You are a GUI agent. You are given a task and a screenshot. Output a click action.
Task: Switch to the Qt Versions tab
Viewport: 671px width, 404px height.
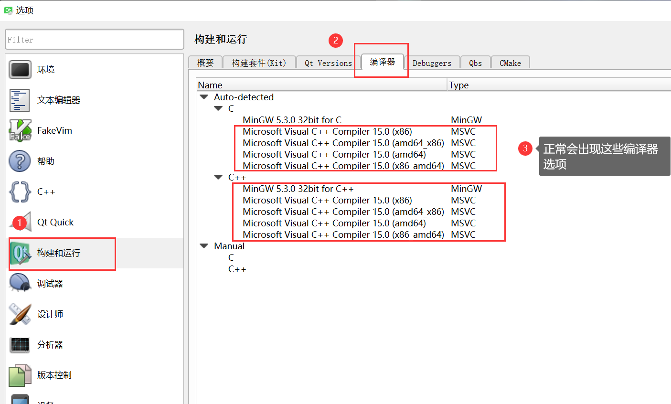pyautogui.click(x=328, y=63)
